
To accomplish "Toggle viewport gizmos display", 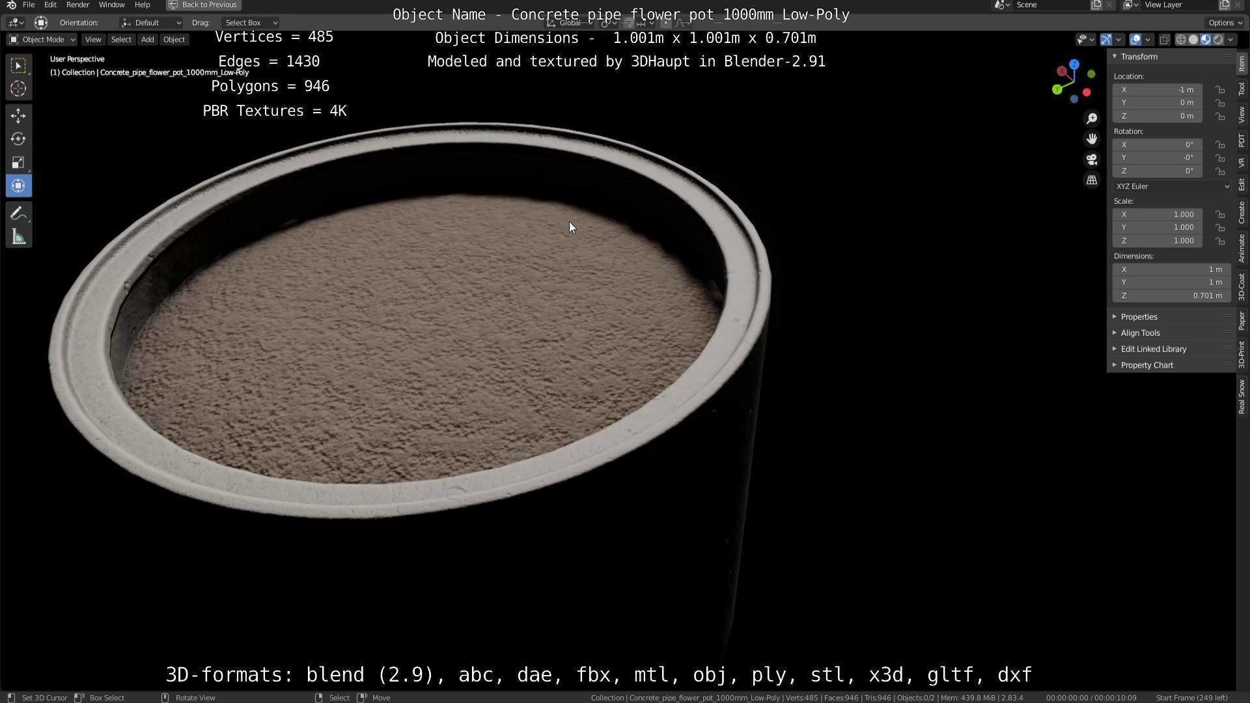I will click(x=1106, y=40).
